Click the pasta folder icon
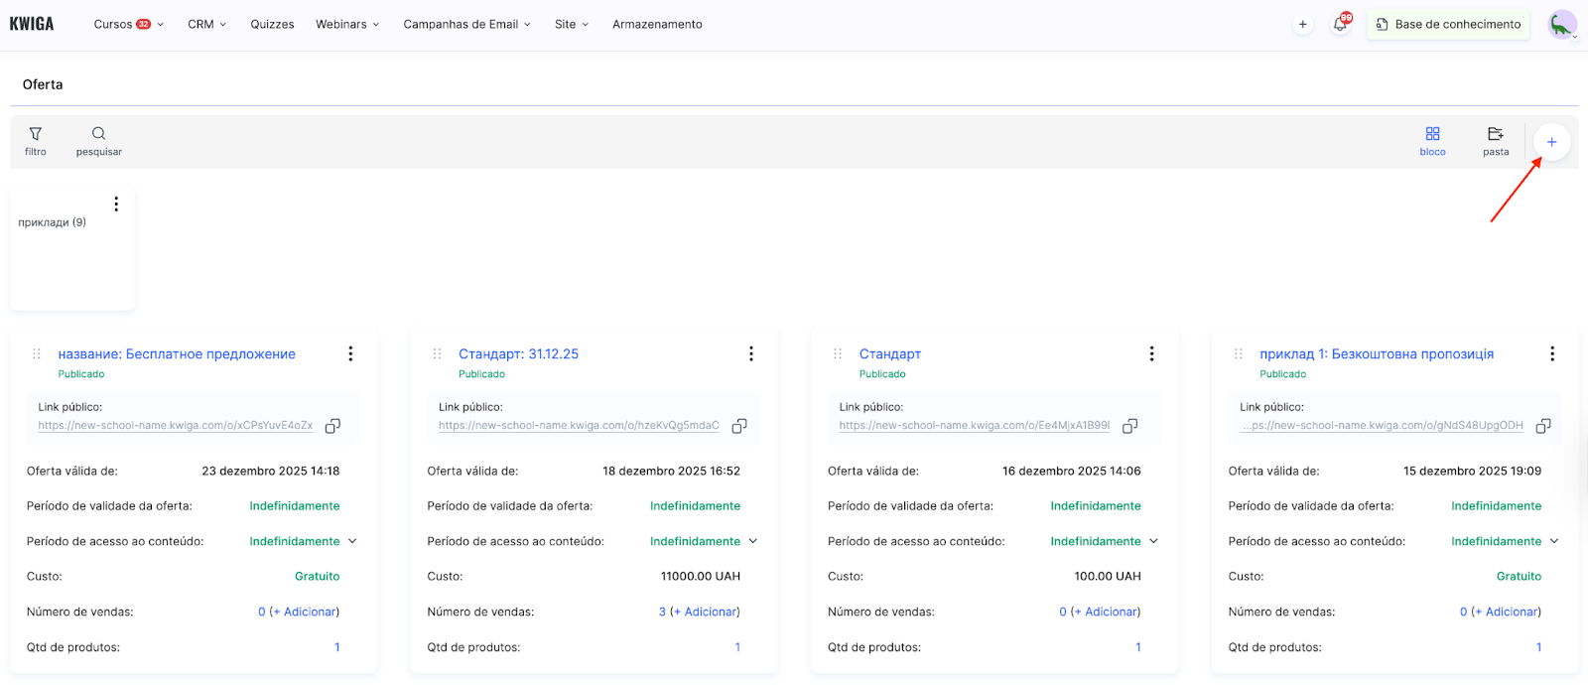This screenshot has height=685, width=1588. click(1495, 141)
